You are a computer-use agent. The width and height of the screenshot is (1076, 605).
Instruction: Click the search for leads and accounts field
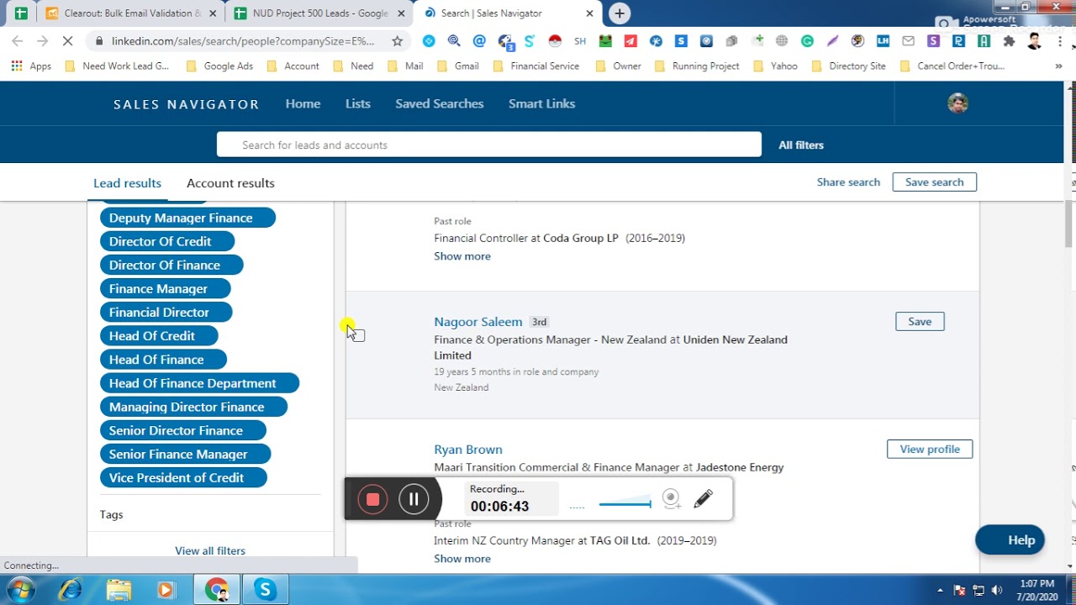point(489,145)
